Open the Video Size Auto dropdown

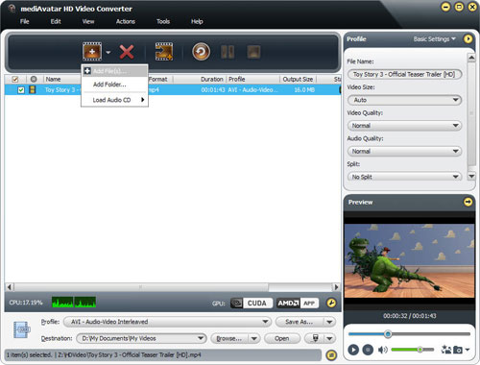(x=404, y=100)
